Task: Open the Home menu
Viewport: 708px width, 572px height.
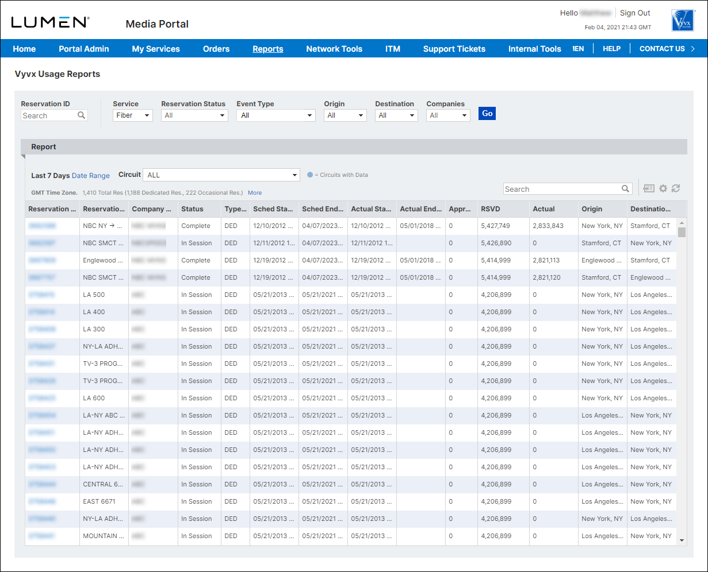Action: tap(24, 49)
